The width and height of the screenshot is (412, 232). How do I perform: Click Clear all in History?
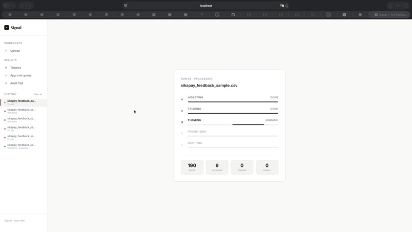point(38,94)
